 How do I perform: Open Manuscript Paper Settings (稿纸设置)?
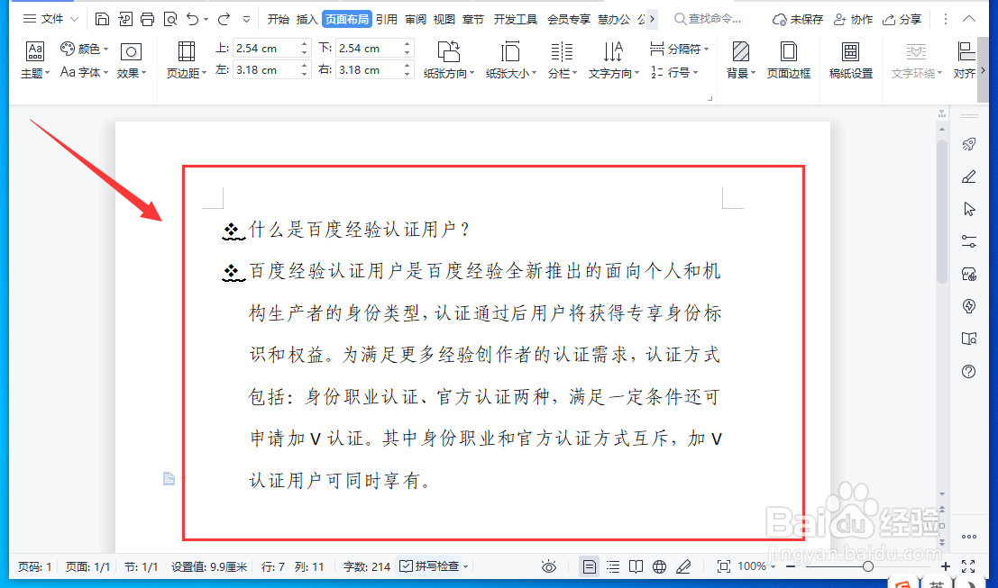[850, 60]
